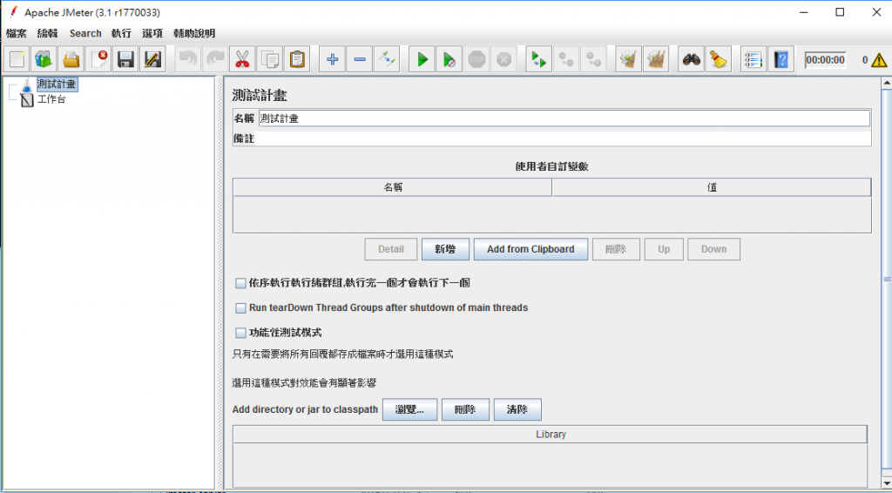Open the 檔案 menu
Screen dimensions: 892x493
click(17, 34)
